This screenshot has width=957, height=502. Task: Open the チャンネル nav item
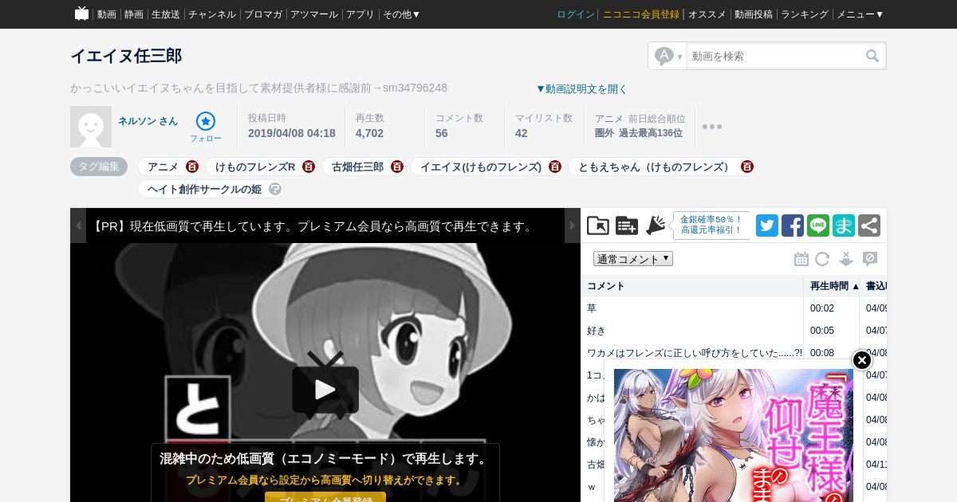212,14
